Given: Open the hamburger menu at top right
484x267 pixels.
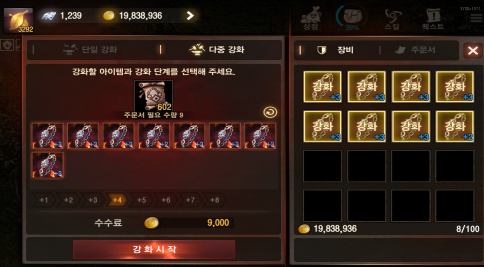Looking at the screenshot, I should (x=476, y=19).
